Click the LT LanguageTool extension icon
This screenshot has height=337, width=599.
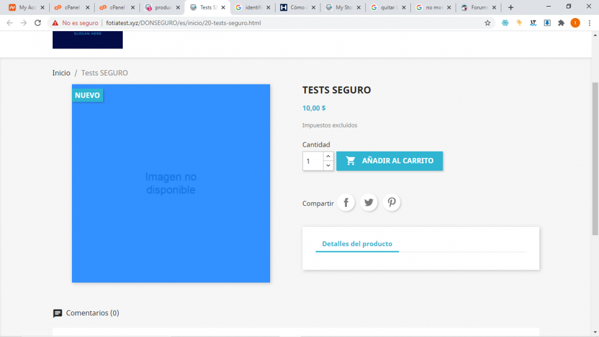click(533, 23)
